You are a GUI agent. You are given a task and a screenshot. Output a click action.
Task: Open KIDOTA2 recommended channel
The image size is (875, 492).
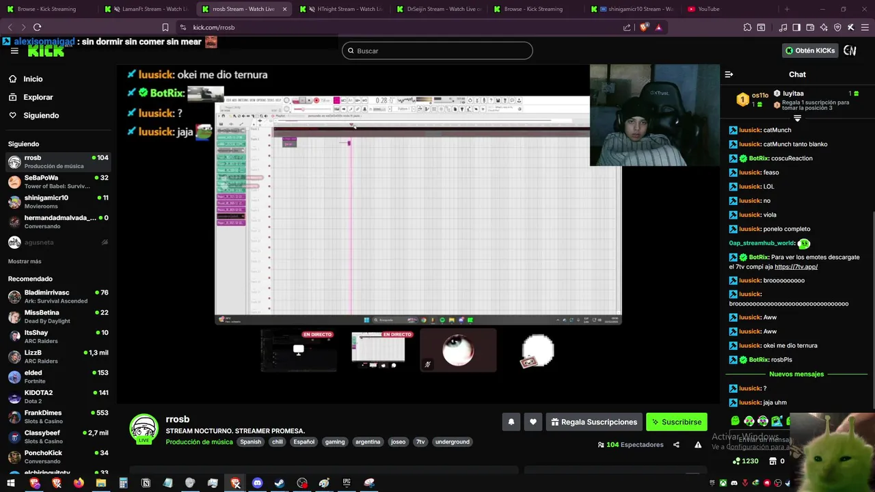(58, 396)
